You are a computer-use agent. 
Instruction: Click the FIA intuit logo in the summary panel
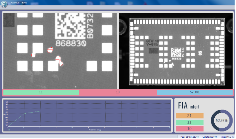tap(189, 106)
